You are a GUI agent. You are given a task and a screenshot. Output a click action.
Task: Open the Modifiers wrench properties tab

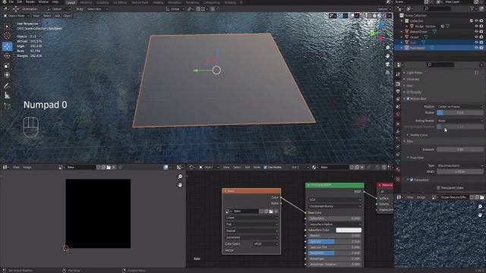(398, 131)
